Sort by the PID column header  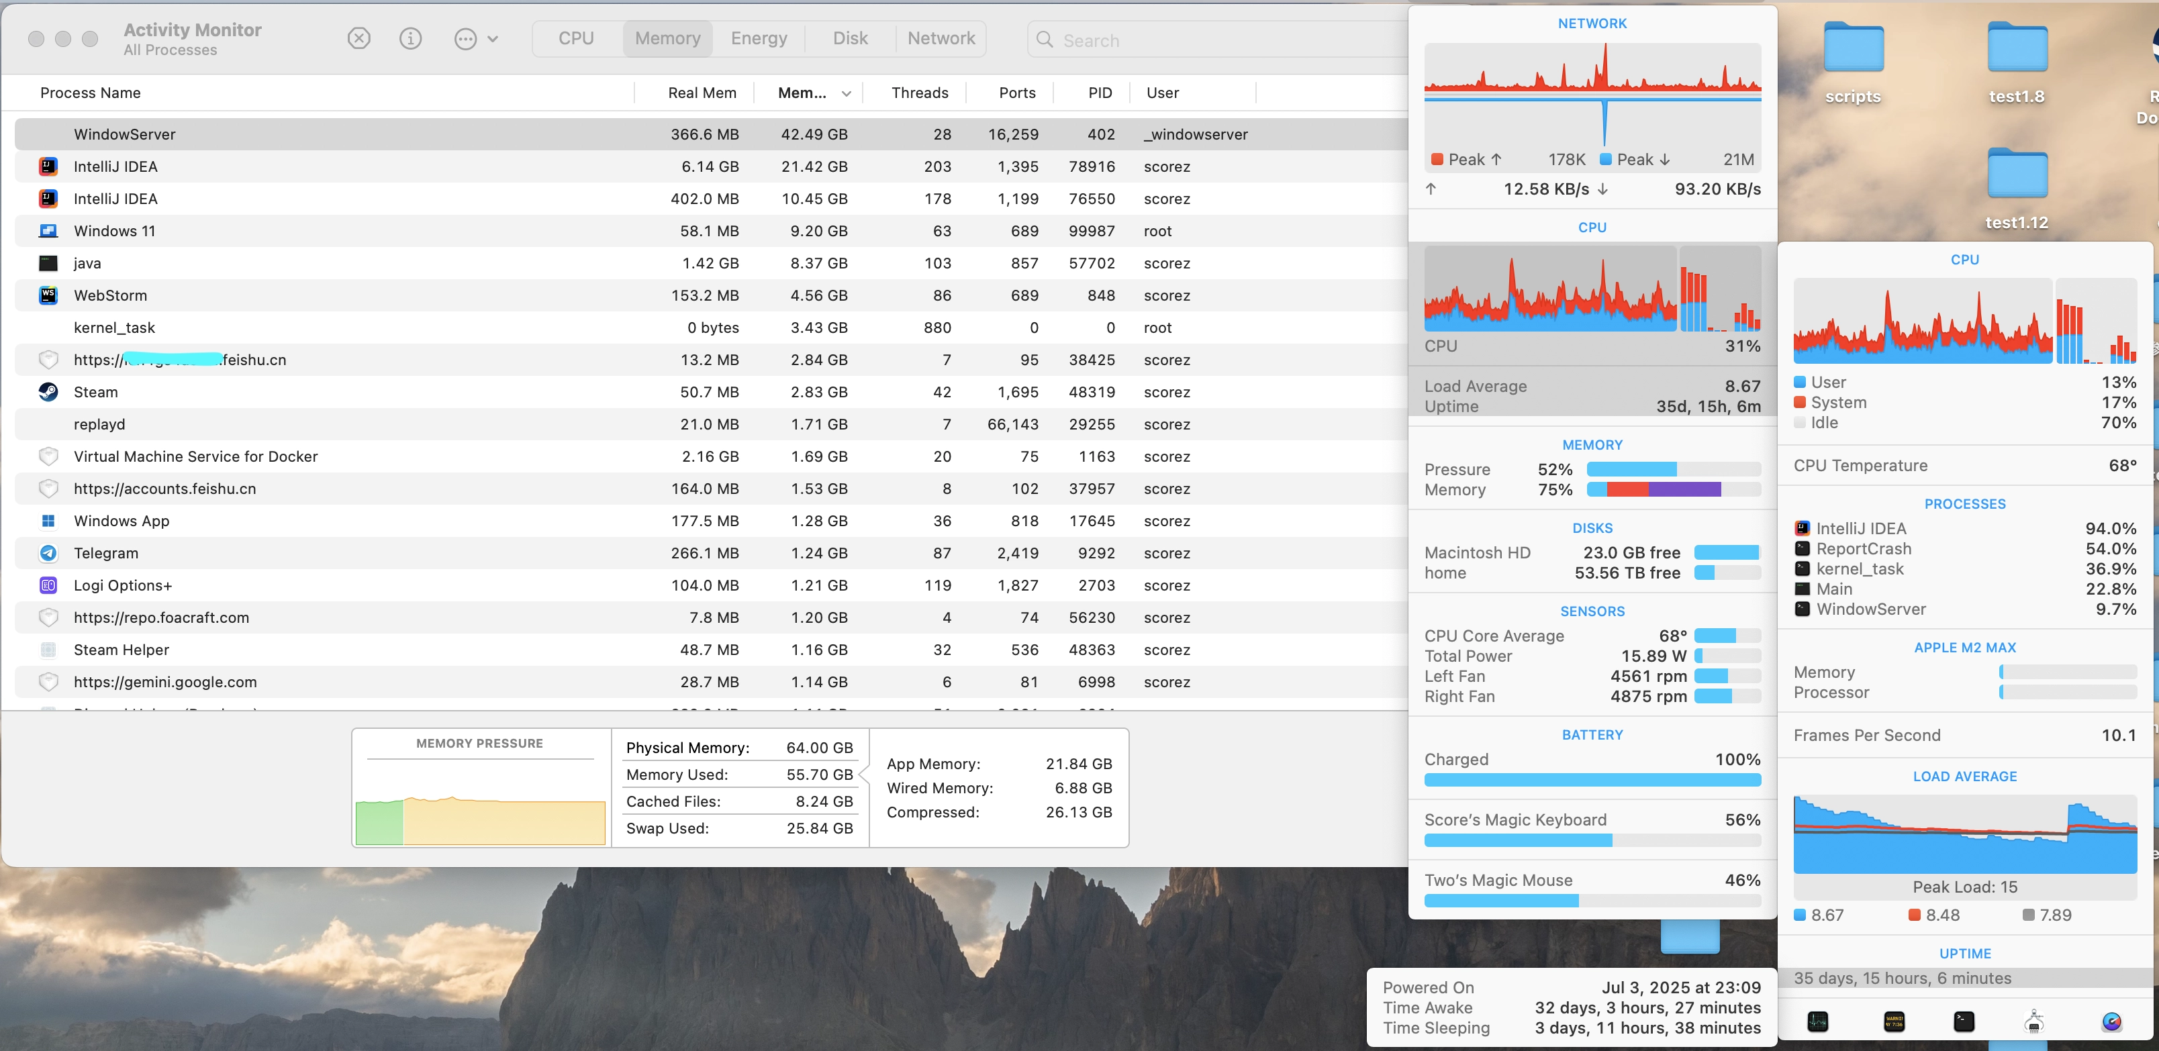[x=1100, y=93]
